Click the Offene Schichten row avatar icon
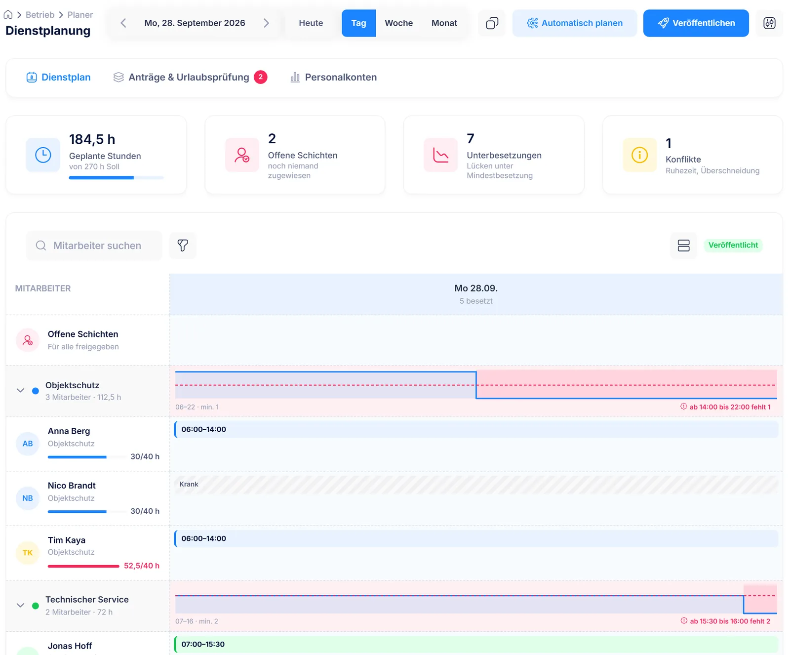 coord(28,340)
